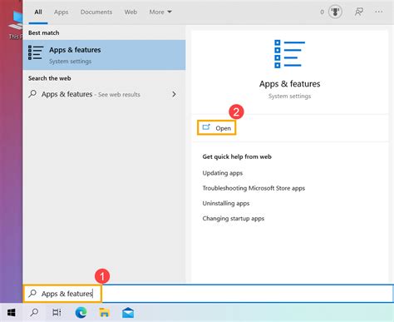Click the feedback person icon
The height and width of the screenshot is (322, 394).
[359, 12]
